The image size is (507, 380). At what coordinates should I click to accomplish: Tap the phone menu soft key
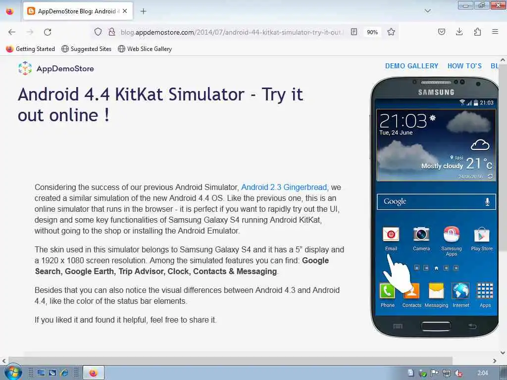pyautogui.click(x=398, y=327)
